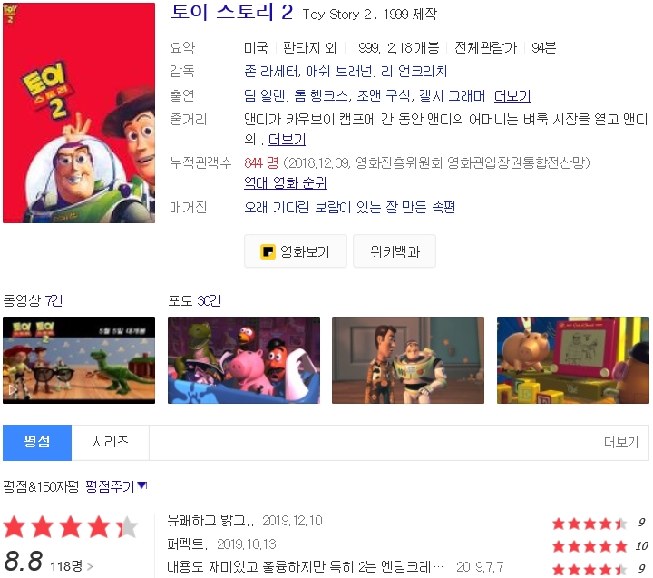Click the 영화보기 button
The image size is (653, 578).
coord(296,251)
